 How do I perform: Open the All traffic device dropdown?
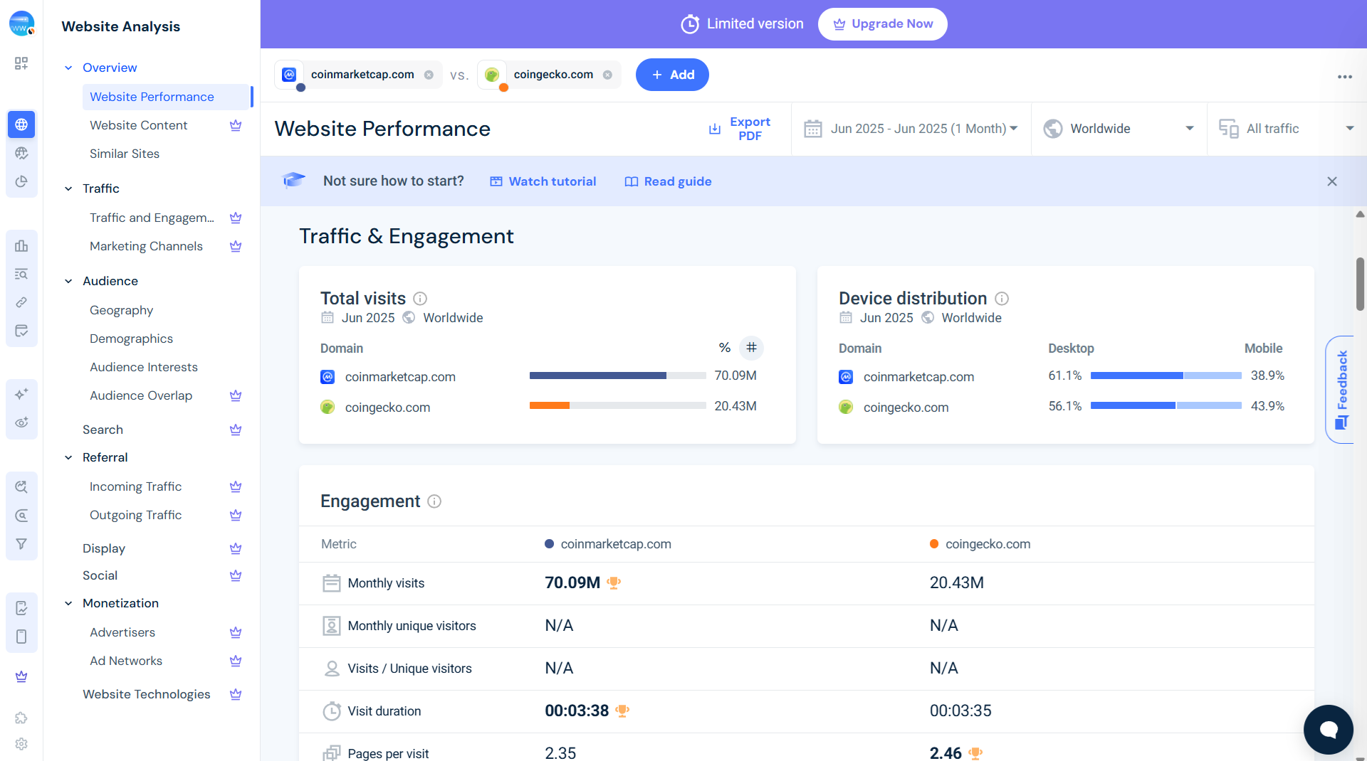pos(1286,129)
